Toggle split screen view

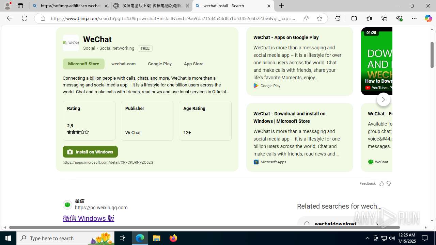pos(354,18)
